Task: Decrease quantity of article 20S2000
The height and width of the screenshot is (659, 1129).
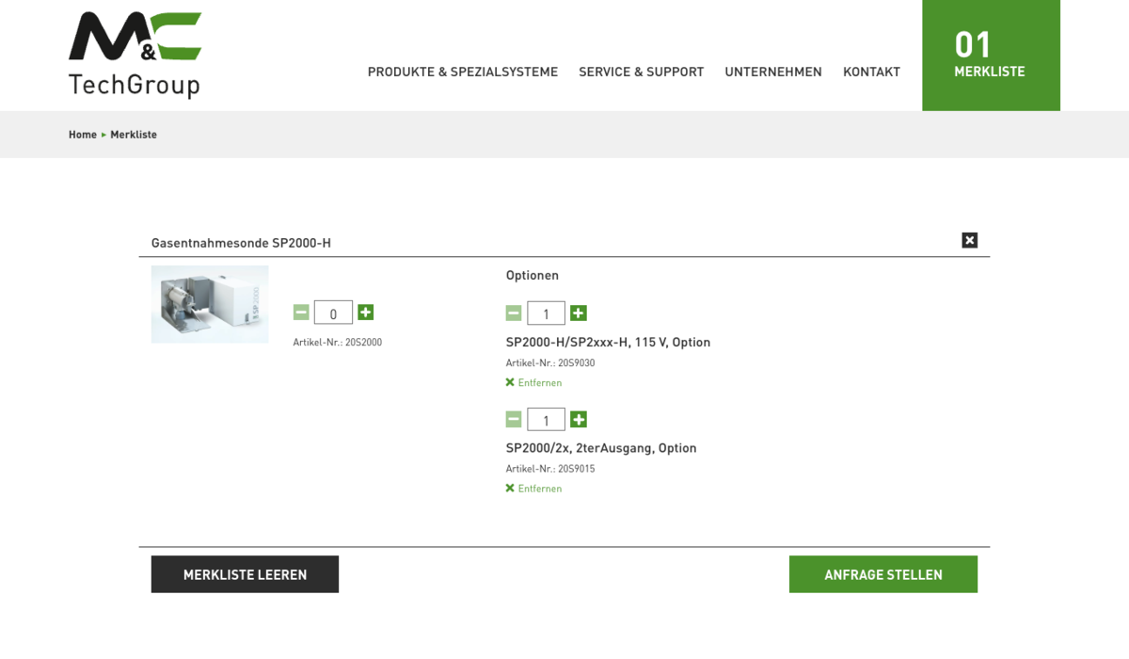Action: pyautogui.click(x=301, y=313)
